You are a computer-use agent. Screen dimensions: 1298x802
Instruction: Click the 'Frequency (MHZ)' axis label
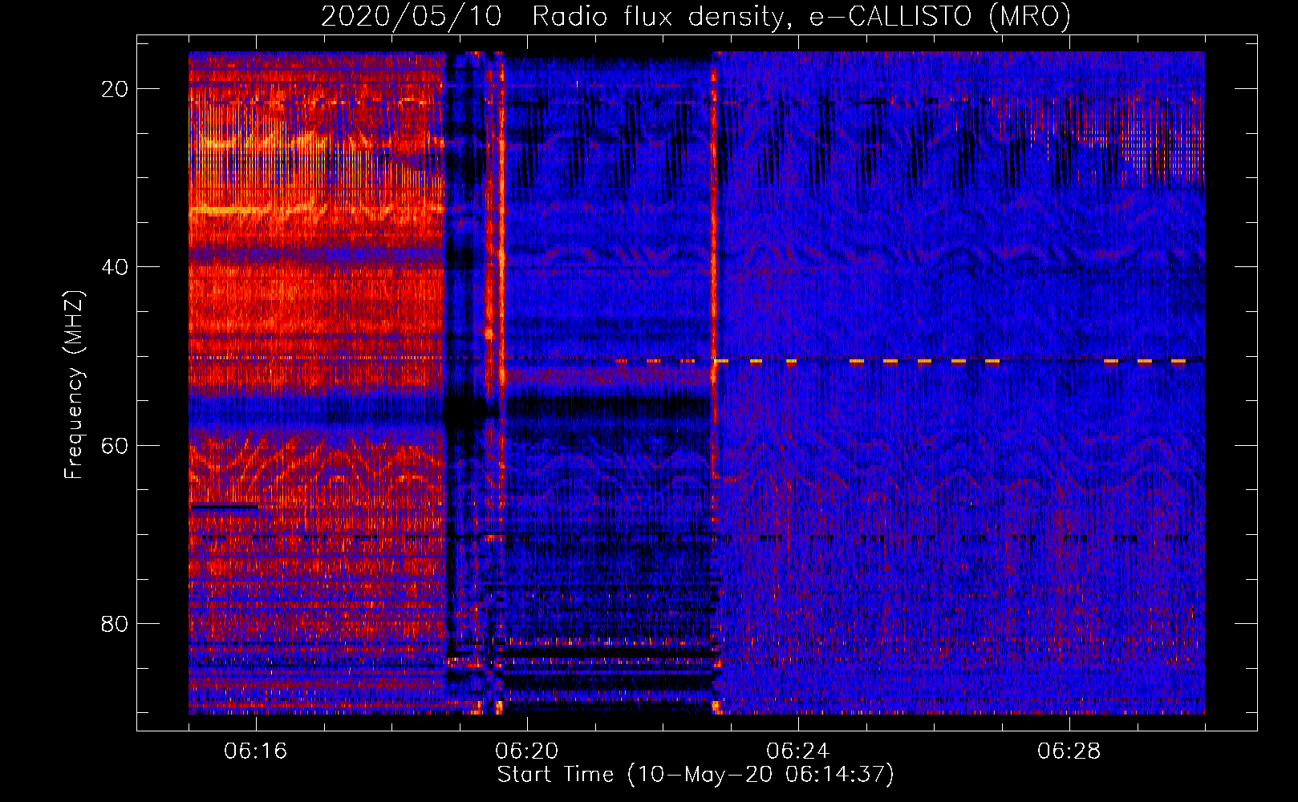[74, 385]
